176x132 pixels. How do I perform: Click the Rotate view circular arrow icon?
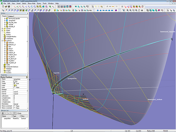[x=139, y=10]
